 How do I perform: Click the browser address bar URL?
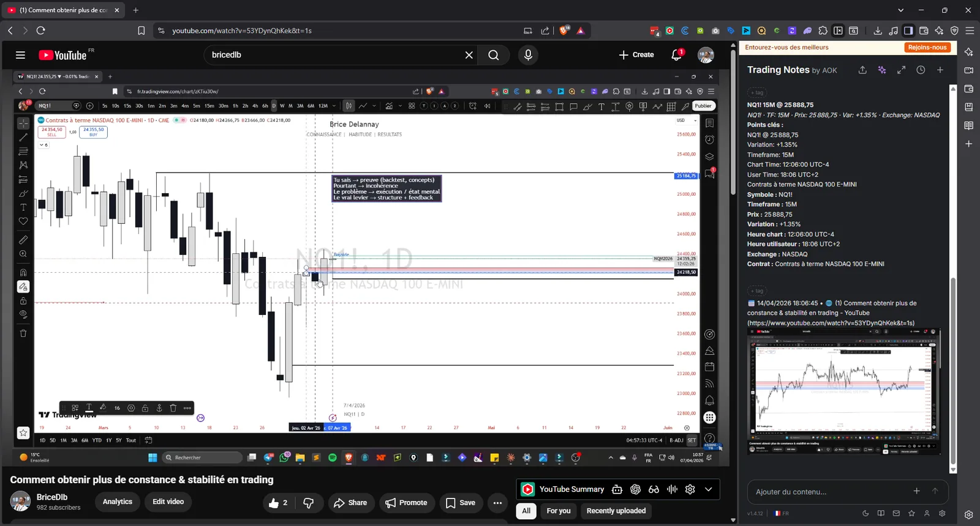pos(242,31)
